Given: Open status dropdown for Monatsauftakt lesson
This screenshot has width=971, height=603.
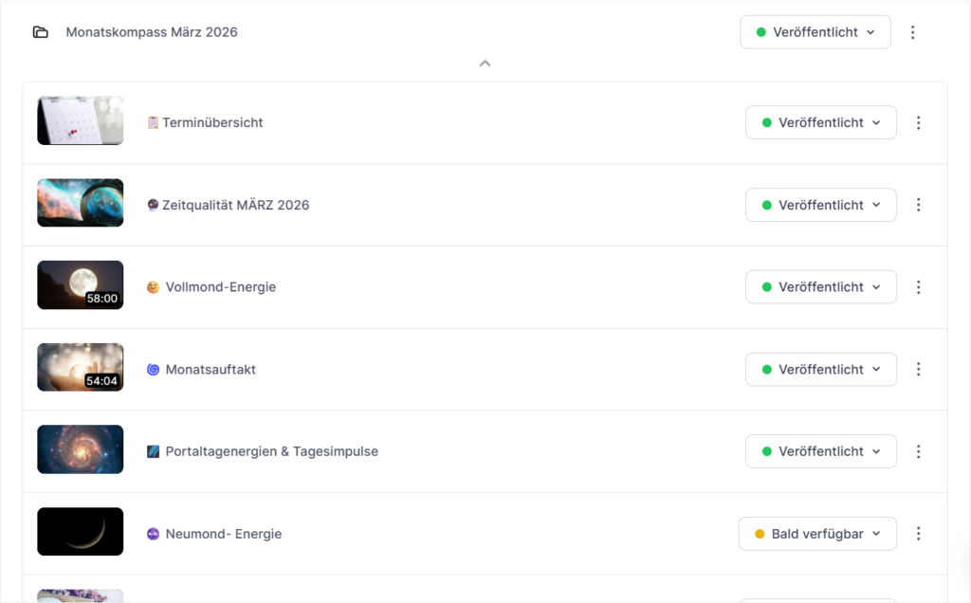Looking at the screenshot, I should [x=820, y=369].
